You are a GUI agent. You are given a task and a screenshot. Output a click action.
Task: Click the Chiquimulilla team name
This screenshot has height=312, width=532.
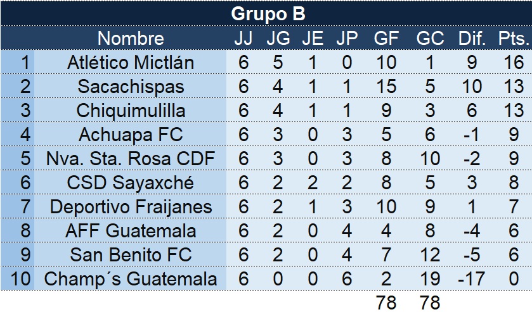[131, 111]
